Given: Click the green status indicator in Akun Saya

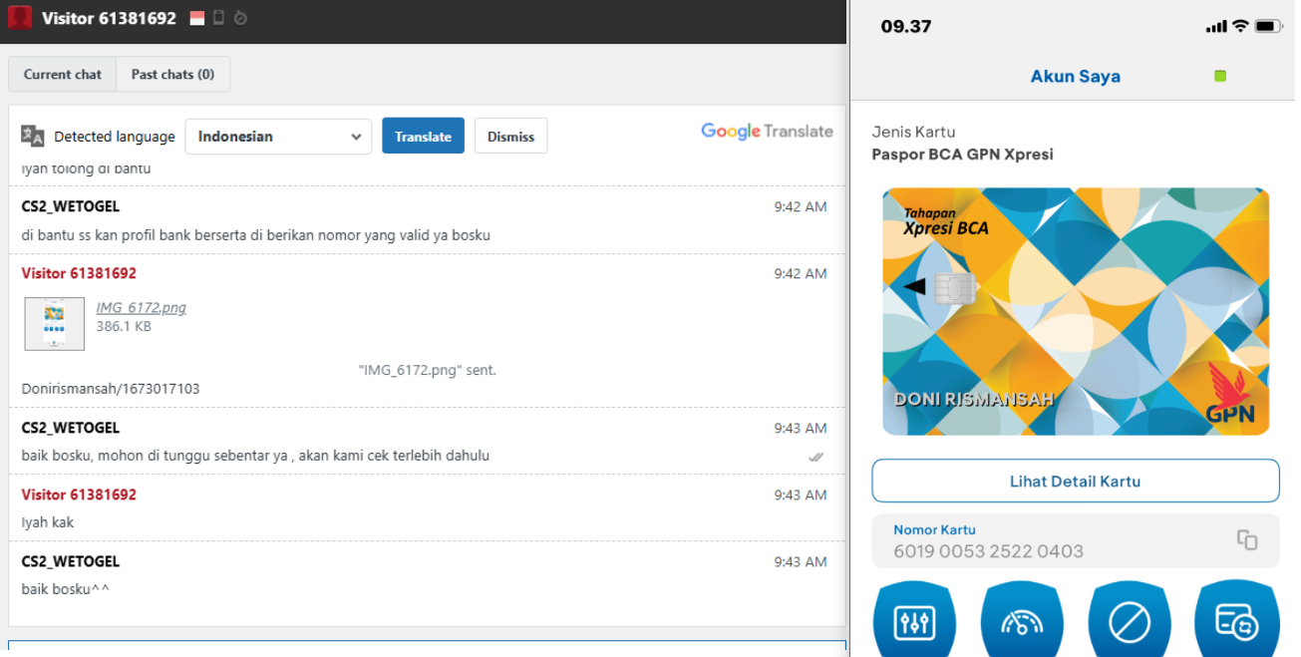Looking at the screenshot, I should tap(1220, 76).
